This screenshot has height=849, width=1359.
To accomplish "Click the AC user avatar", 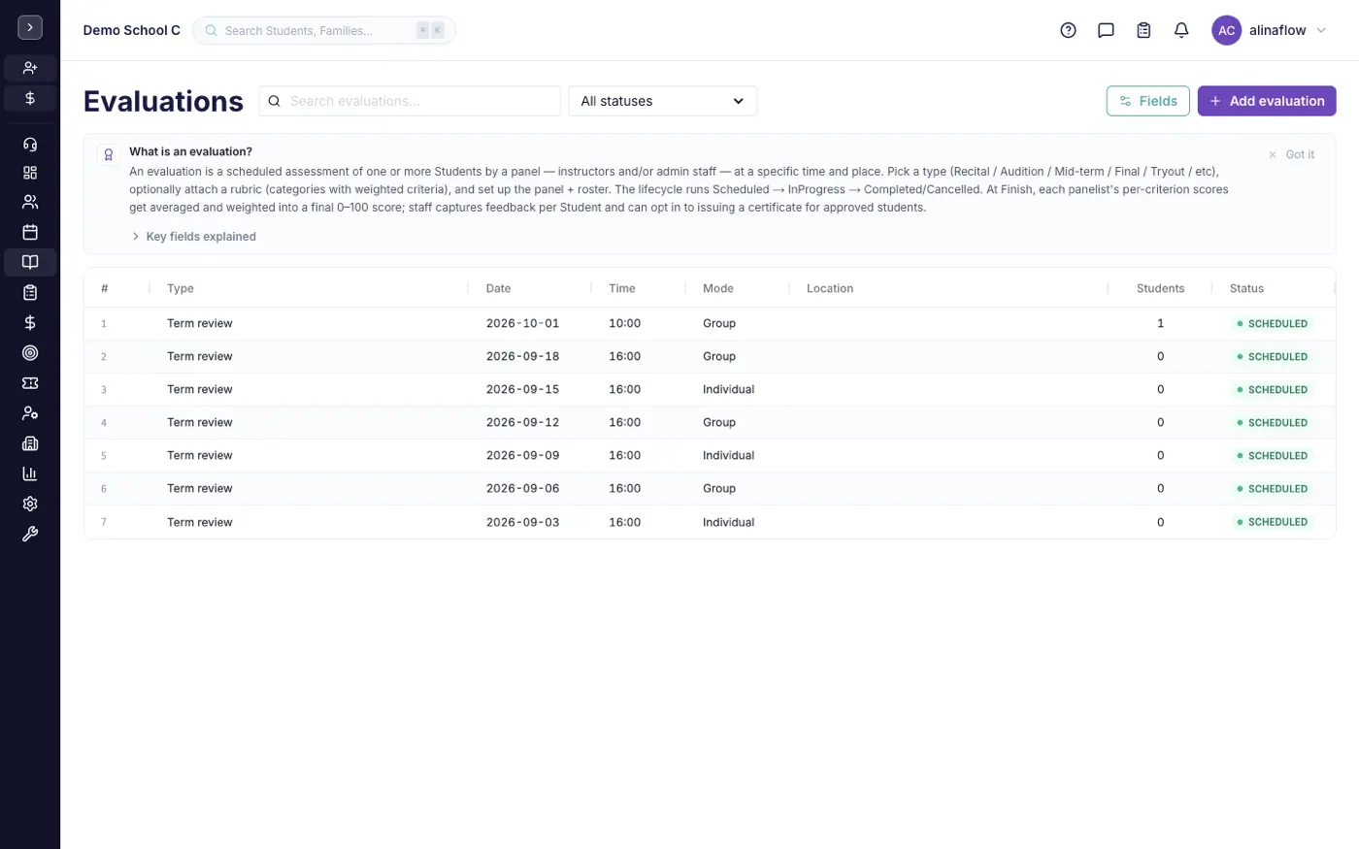I will tap(1227, 30).
